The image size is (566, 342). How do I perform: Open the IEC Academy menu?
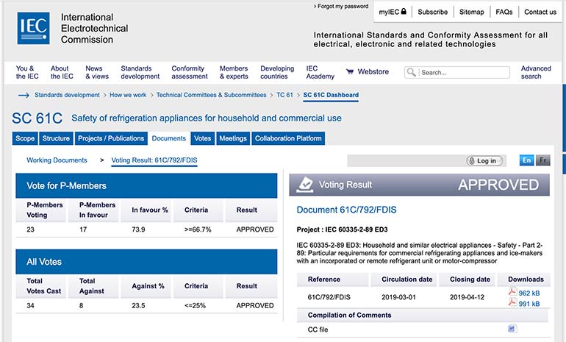click(x=320, y=72)
